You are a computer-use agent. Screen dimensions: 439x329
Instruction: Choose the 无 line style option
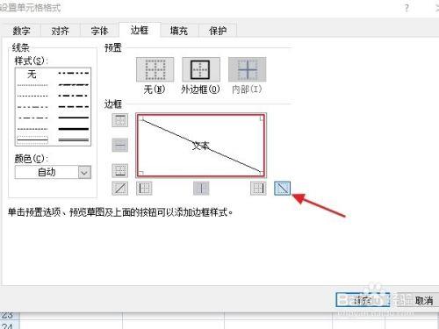(32, 74)
